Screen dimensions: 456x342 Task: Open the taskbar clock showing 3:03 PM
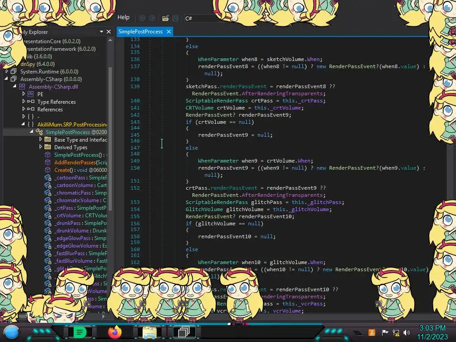[x=432, y=332]
